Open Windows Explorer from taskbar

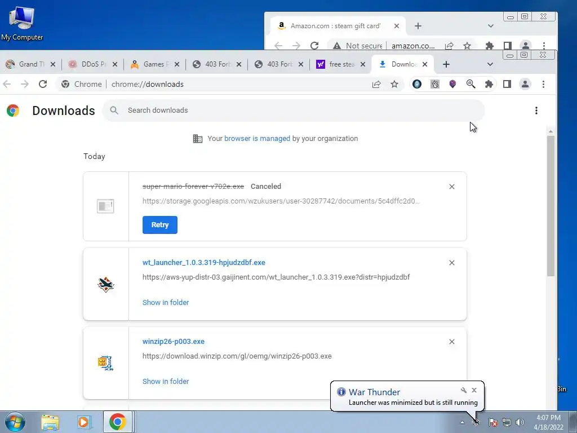50,422
